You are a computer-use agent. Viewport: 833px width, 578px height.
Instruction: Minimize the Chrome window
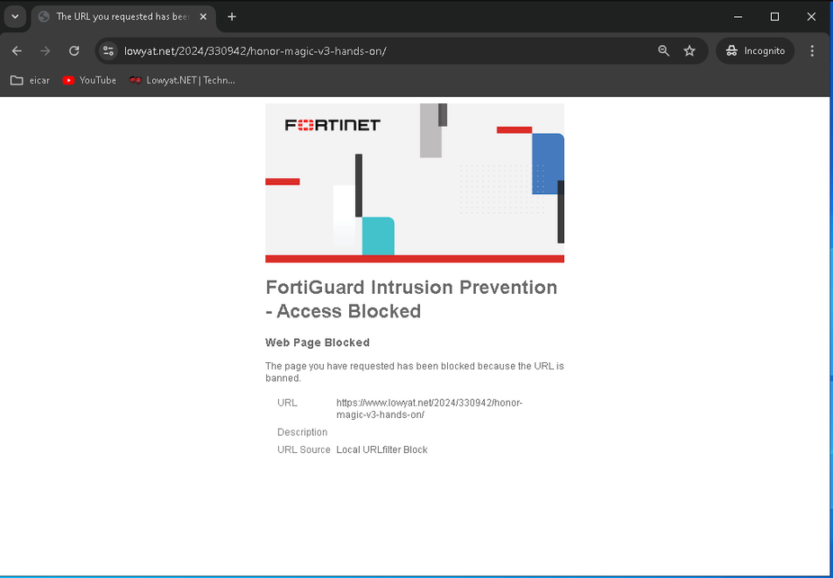click(738, 16)
